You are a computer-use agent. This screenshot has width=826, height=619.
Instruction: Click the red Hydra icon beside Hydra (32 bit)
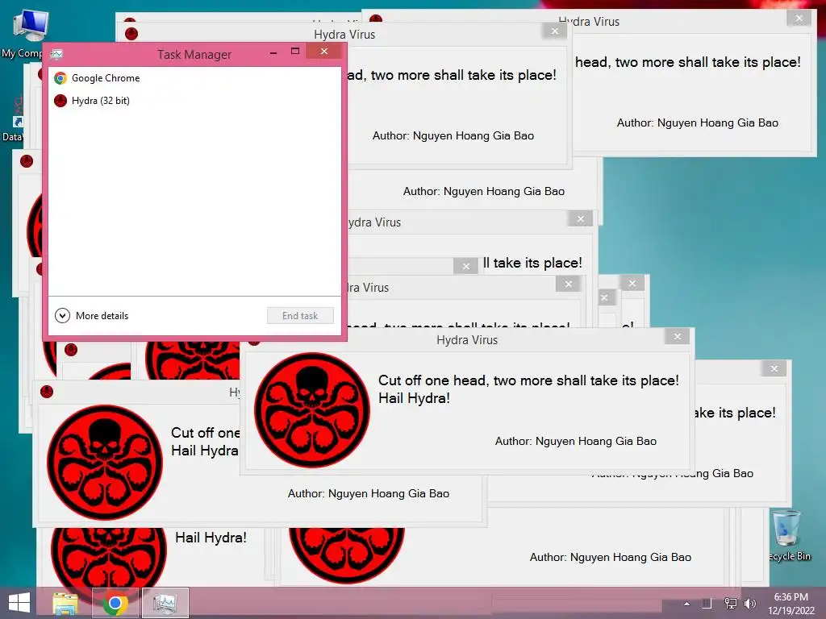(x=60, y=101)
